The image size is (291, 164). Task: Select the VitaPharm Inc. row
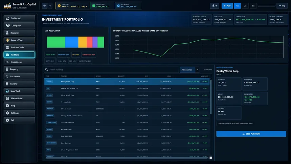click(x=127, y=129)
